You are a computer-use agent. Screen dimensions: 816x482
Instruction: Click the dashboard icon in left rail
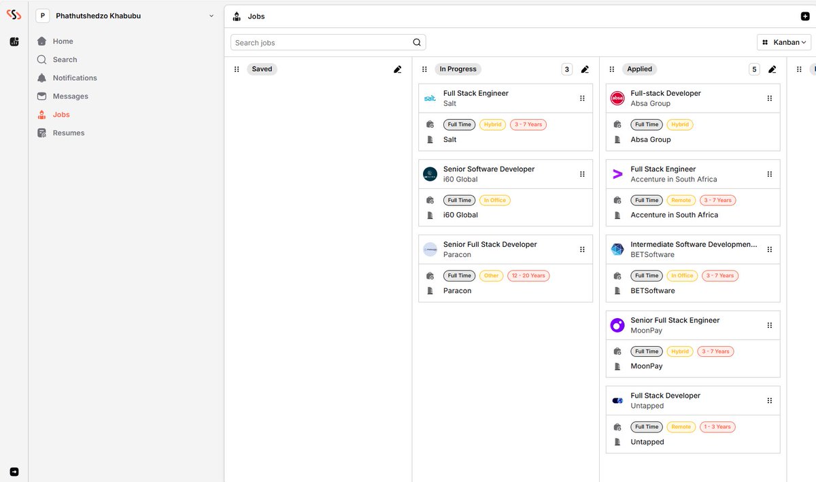coord(14,42)
